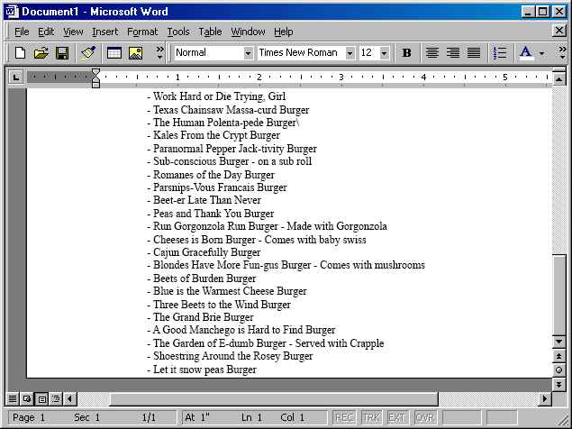The image size is (572, 429).
Task: Switch to Normal View button
Action: [x=13, y=398]
